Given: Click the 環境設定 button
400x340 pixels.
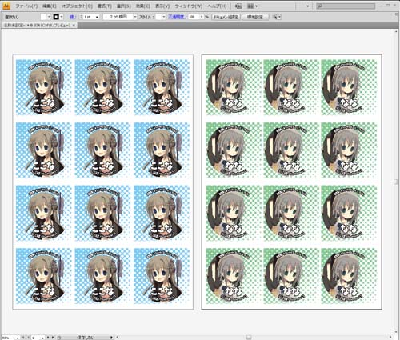Looking at the screenshot, I should coord(255,17).
